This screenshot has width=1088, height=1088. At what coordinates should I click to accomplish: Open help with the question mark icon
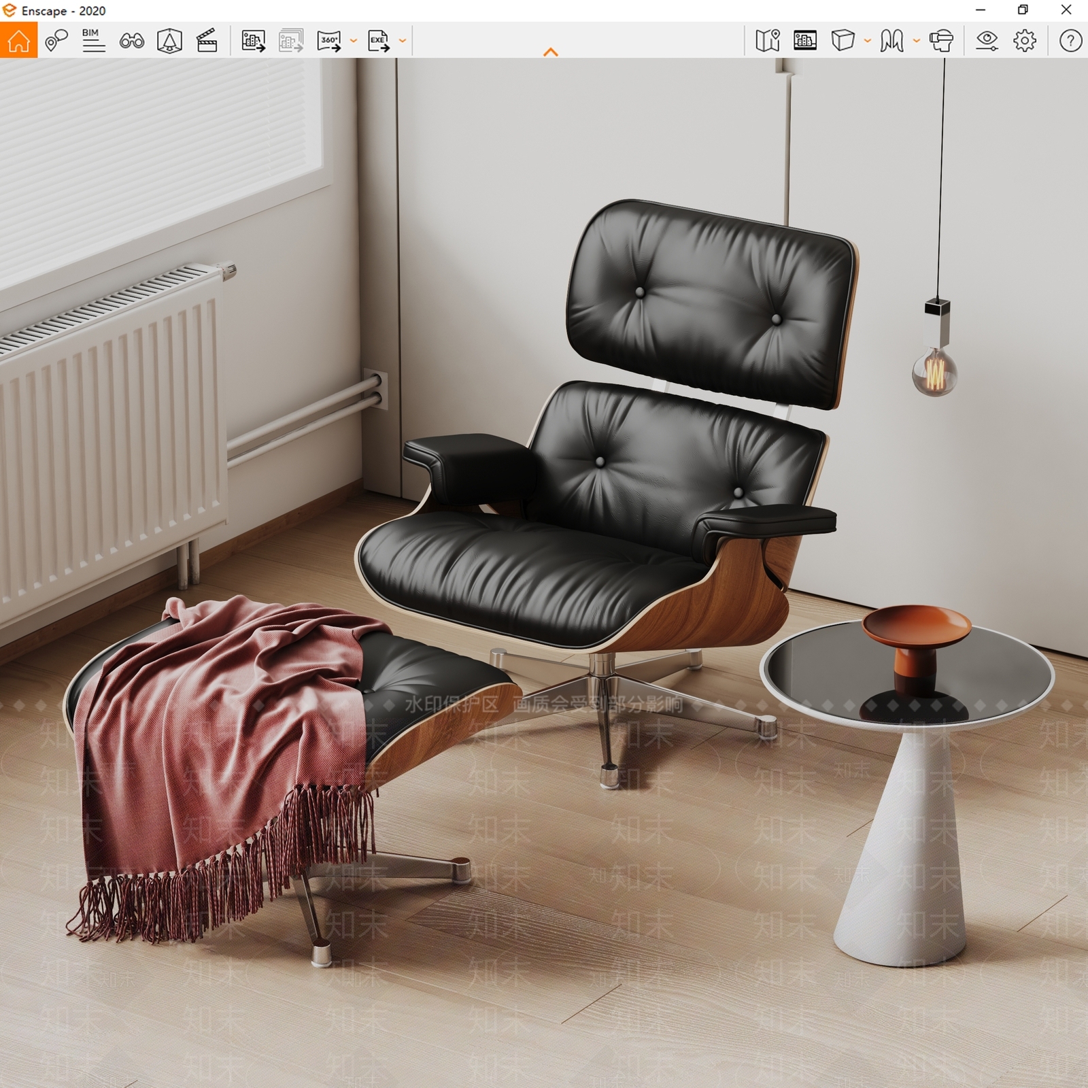pos(1070,41)
